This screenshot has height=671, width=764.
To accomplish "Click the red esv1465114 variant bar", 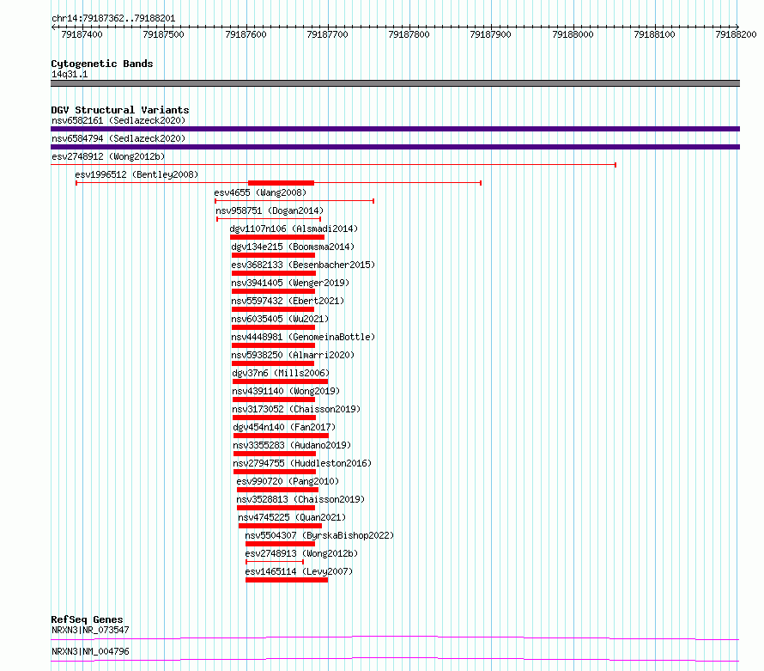I will pyautogui.click(x=287, y=580).
